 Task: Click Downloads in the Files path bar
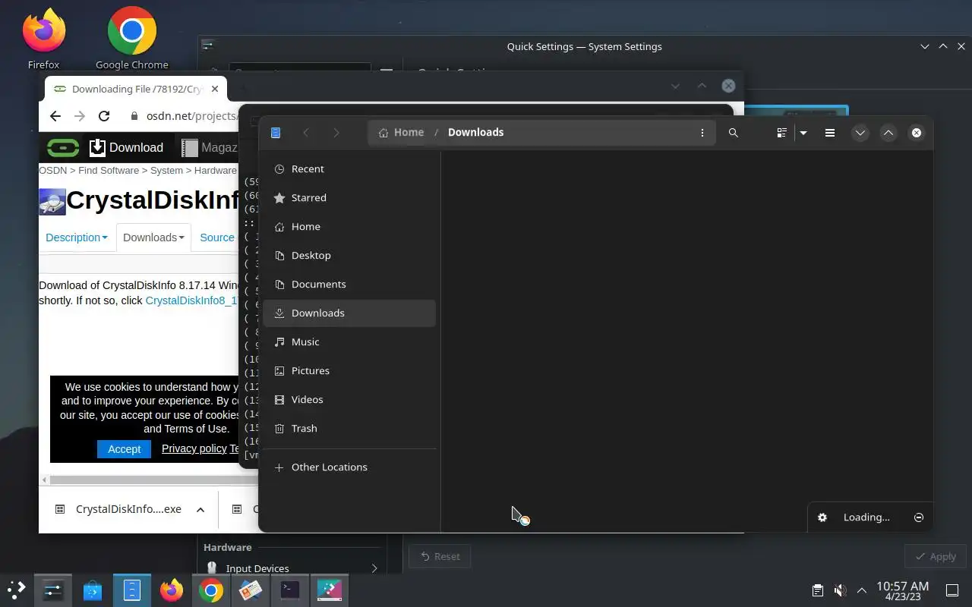(475, 133)
